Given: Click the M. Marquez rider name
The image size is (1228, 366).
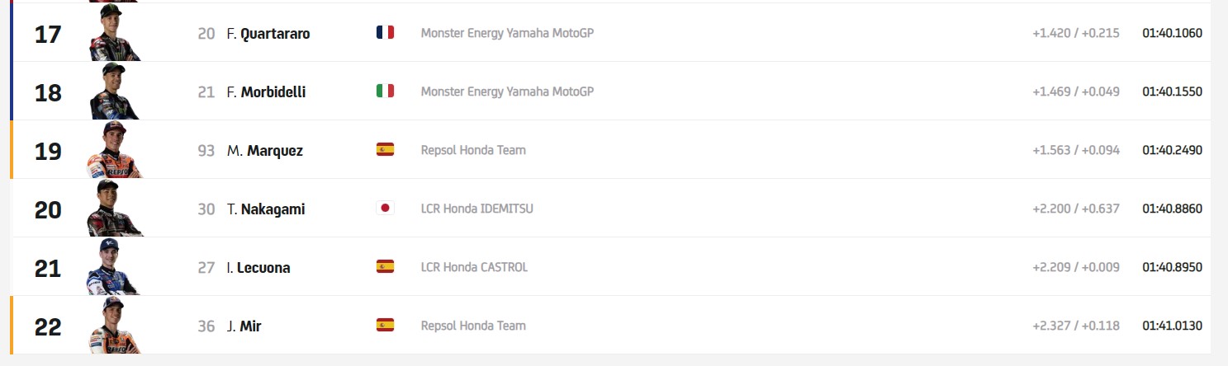Looking at the screenshot, I should [x=265, y=151].
